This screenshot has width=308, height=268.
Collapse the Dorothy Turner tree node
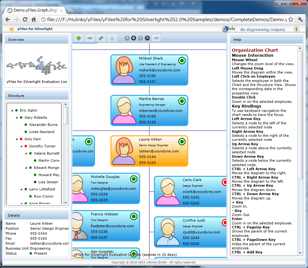(21, 146)
